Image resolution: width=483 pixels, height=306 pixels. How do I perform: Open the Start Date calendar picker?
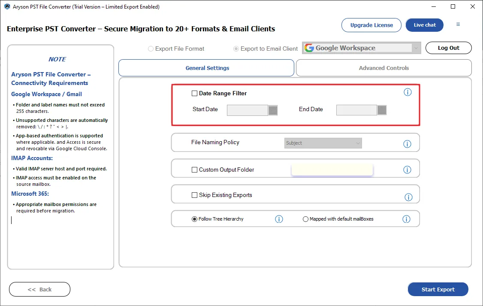(x=273, y=110)
